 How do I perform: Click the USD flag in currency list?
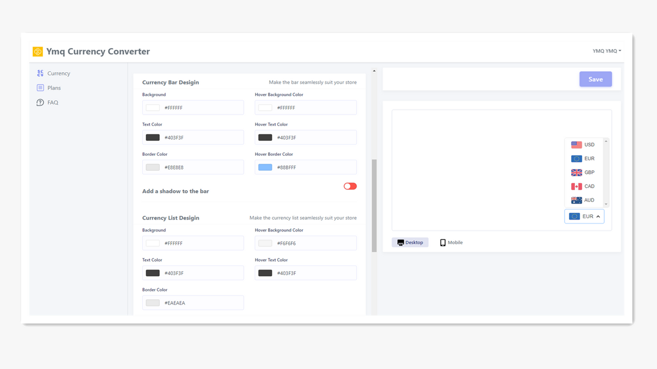[576, 145]
